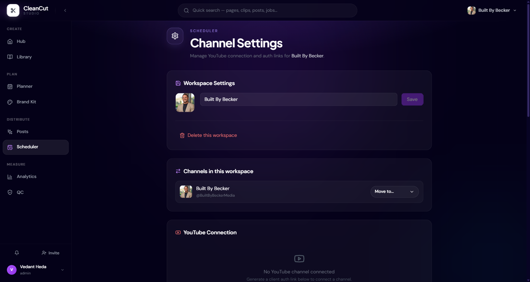
Task: Click the channels swap arrows icon
Action: click(178, 171)
